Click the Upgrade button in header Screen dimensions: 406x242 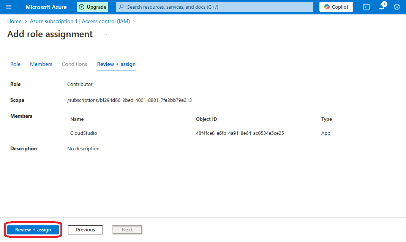pos(92,7)
